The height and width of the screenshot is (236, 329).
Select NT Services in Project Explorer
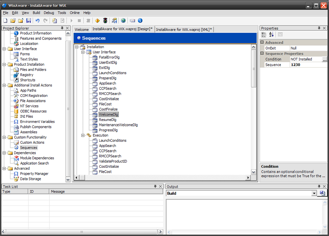tap(29, 106)
